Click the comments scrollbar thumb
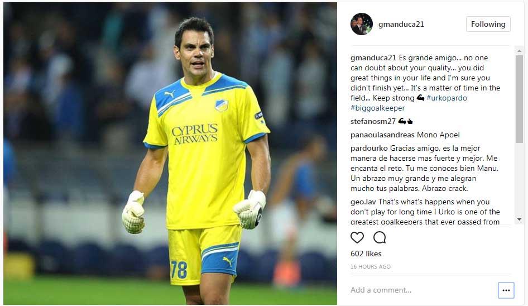 click(x=519, y=98)
